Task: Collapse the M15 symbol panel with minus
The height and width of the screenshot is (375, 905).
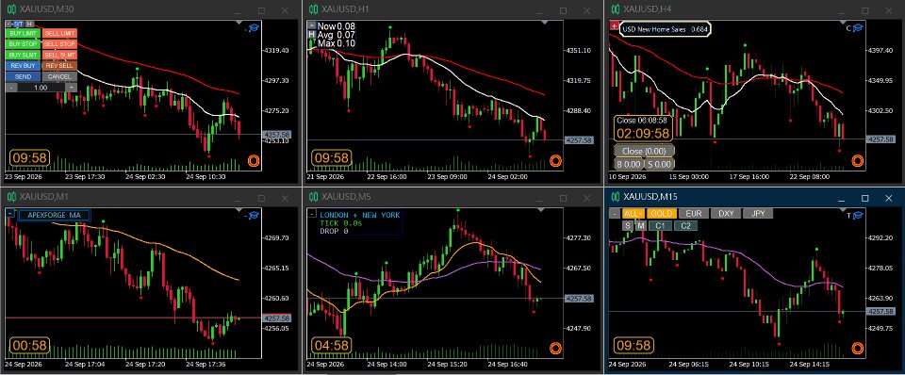Action: point(615,214)
